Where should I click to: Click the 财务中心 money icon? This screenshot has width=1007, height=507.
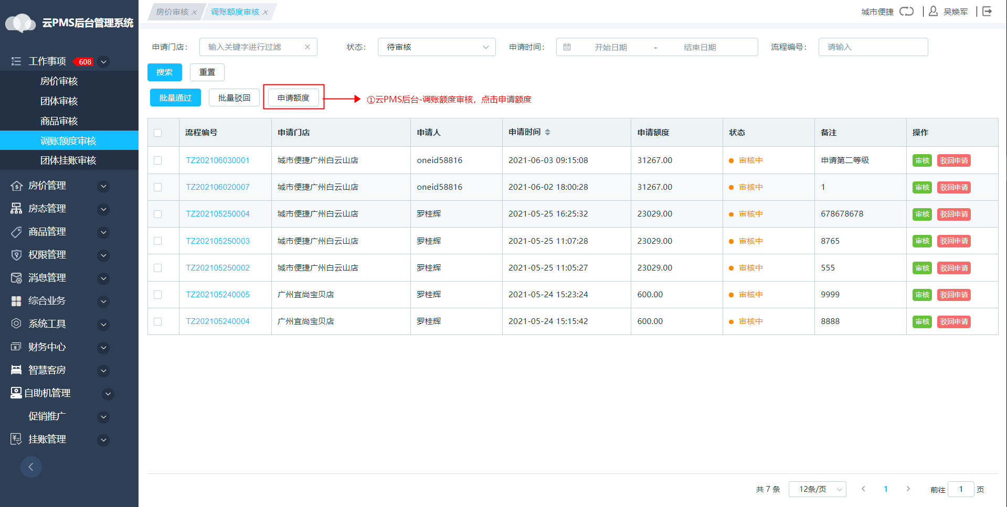coord(16,347)
